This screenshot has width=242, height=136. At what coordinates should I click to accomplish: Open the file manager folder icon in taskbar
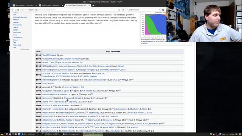coord(16,134)
